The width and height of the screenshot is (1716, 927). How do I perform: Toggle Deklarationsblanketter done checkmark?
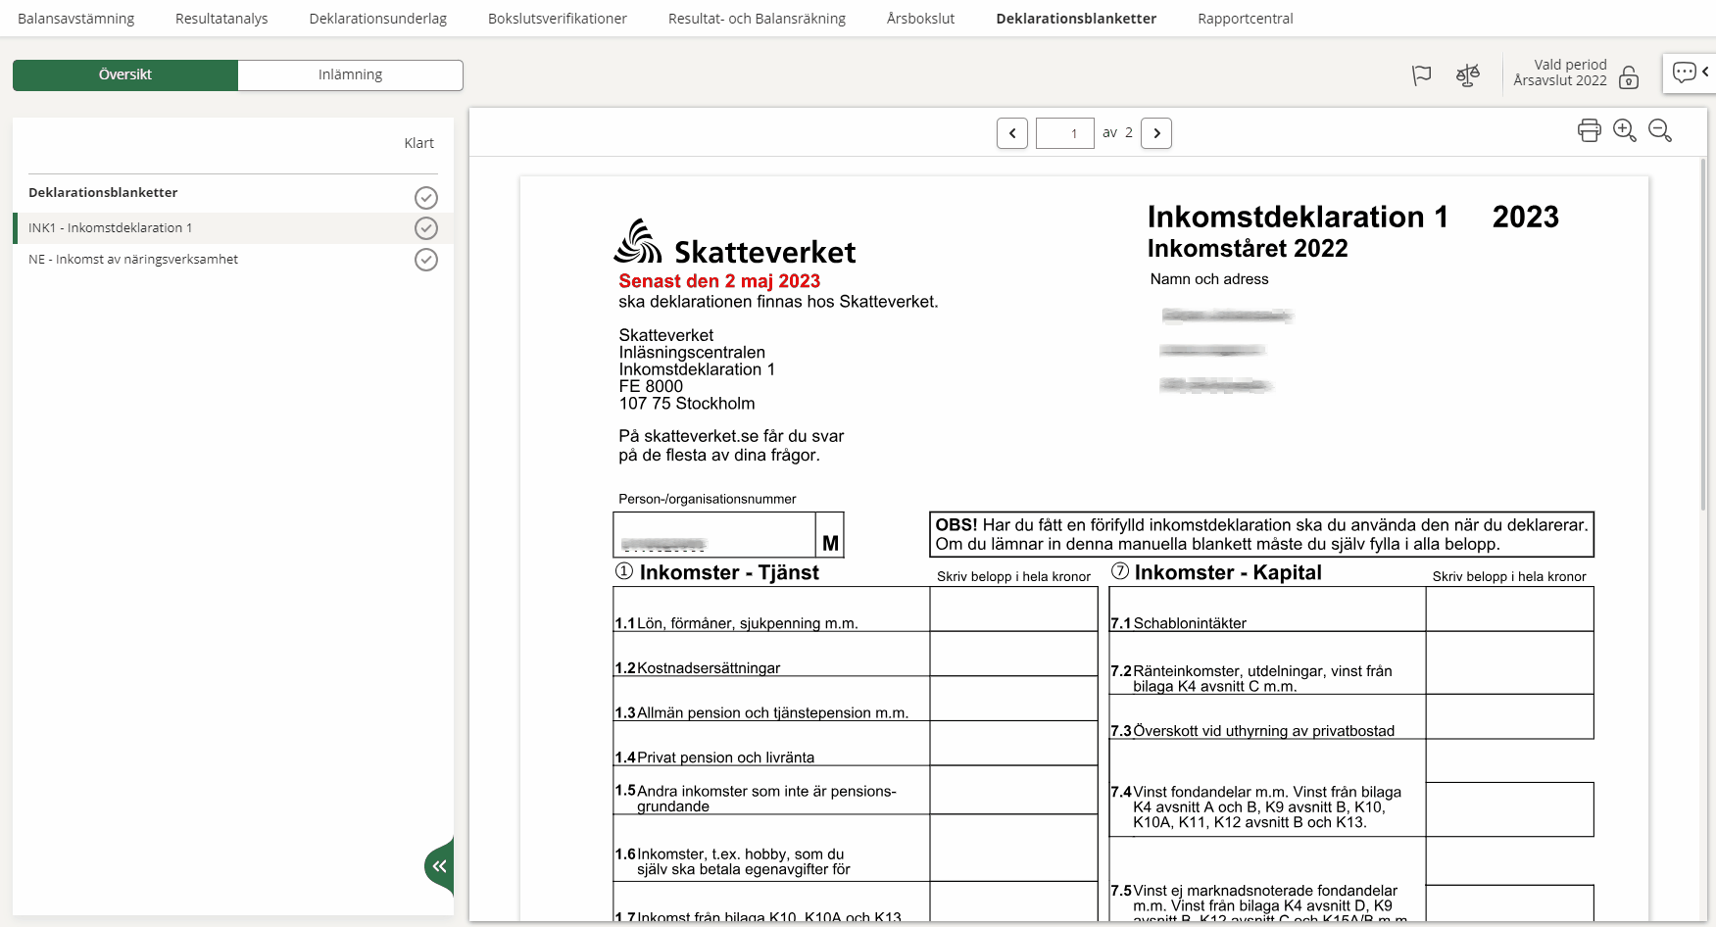click(x=425, y=198)
